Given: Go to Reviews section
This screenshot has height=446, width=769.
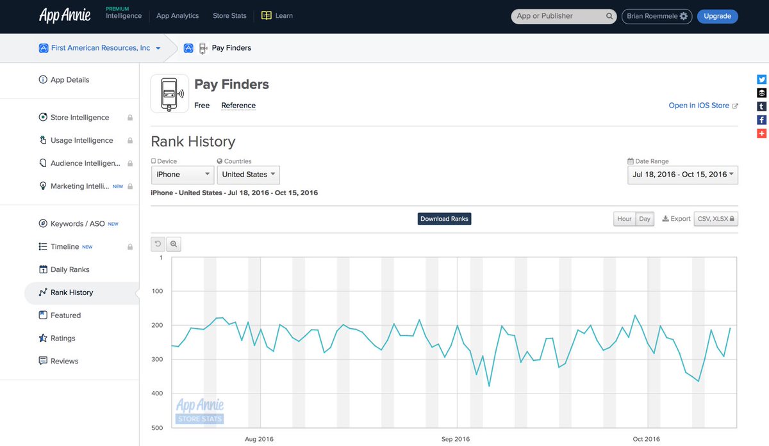Looking at the screenshot, I should [x=64, y=362].
